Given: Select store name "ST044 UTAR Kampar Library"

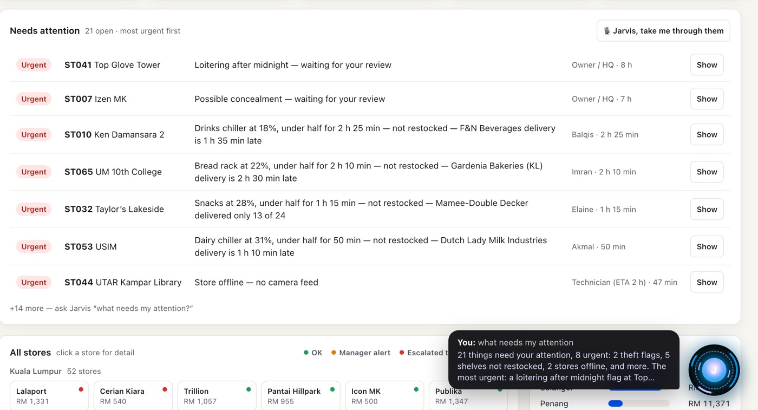Looking at the screenshot, I should point(123,283).
